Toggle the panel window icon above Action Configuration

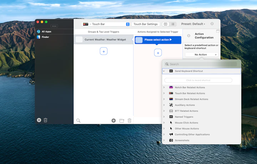[218, 31]
